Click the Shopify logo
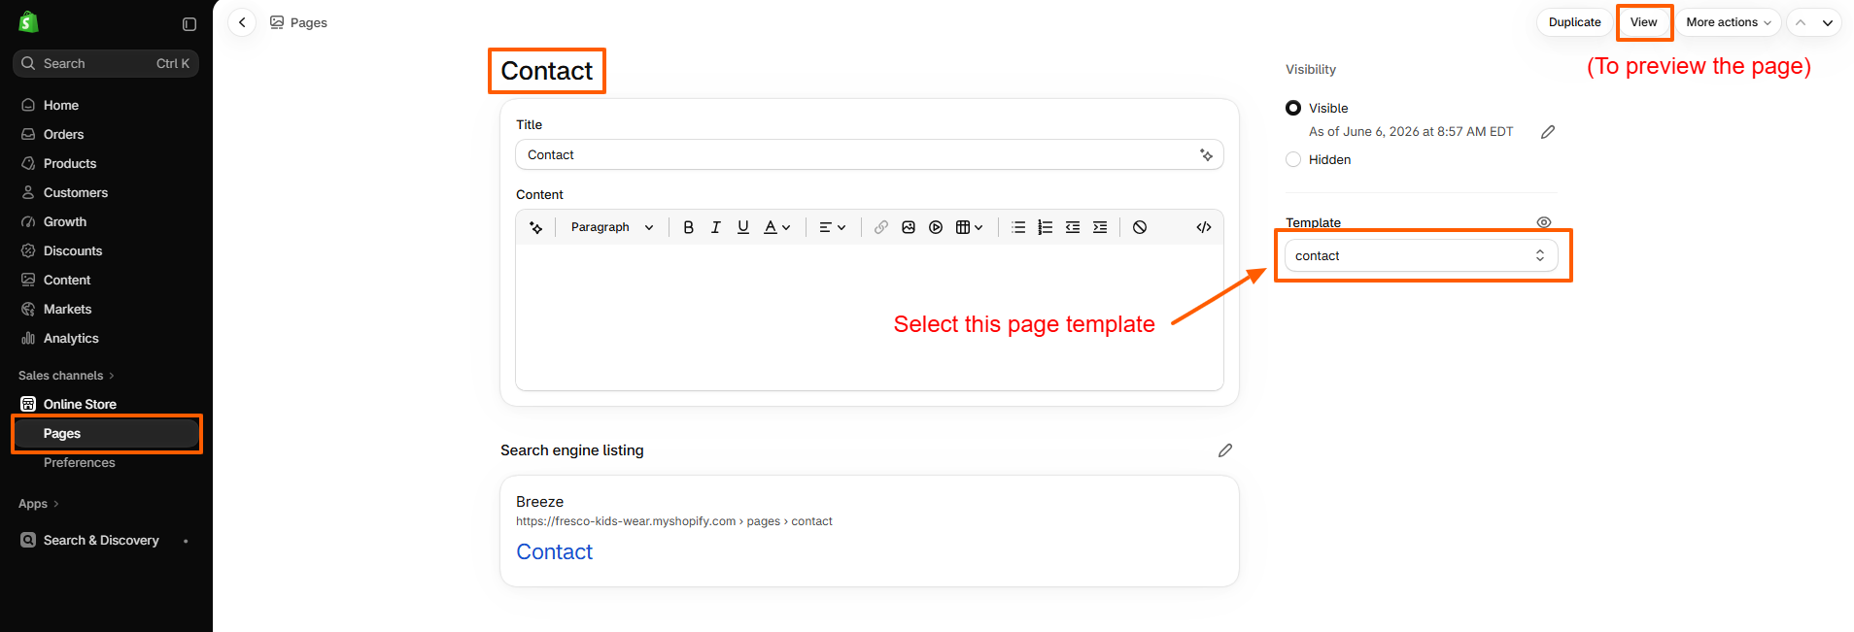The image size is (1854, 632). (28, 21)
